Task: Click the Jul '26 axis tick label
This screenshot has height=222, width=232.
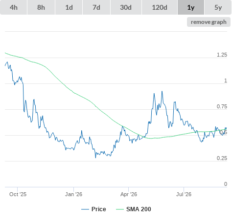Action: [x=184, y=194]
